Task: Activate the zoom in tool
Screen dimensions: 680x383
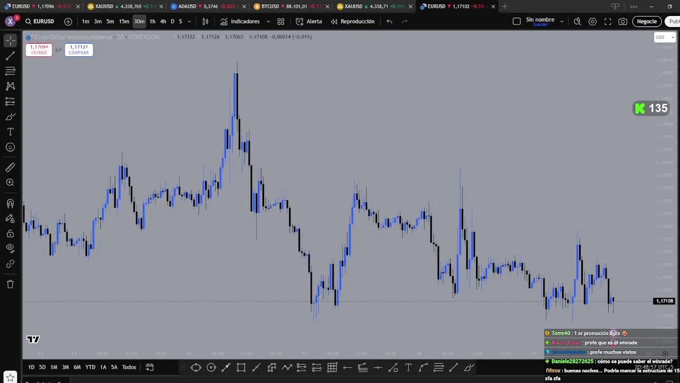Action: pos(10,183)
